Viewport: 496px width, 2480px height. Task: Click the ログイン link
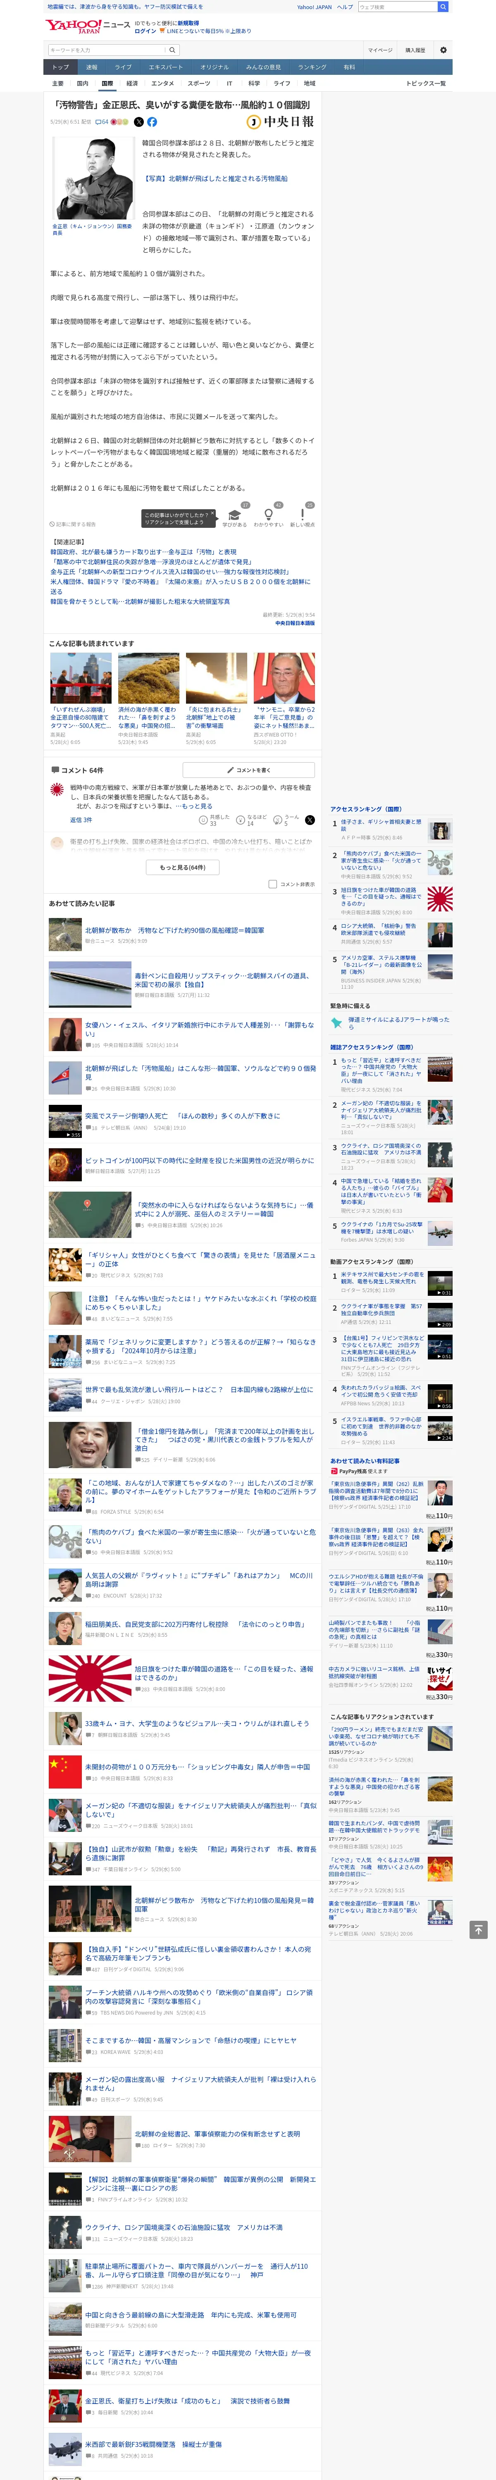pyautogui.click(x=145, y=31)
